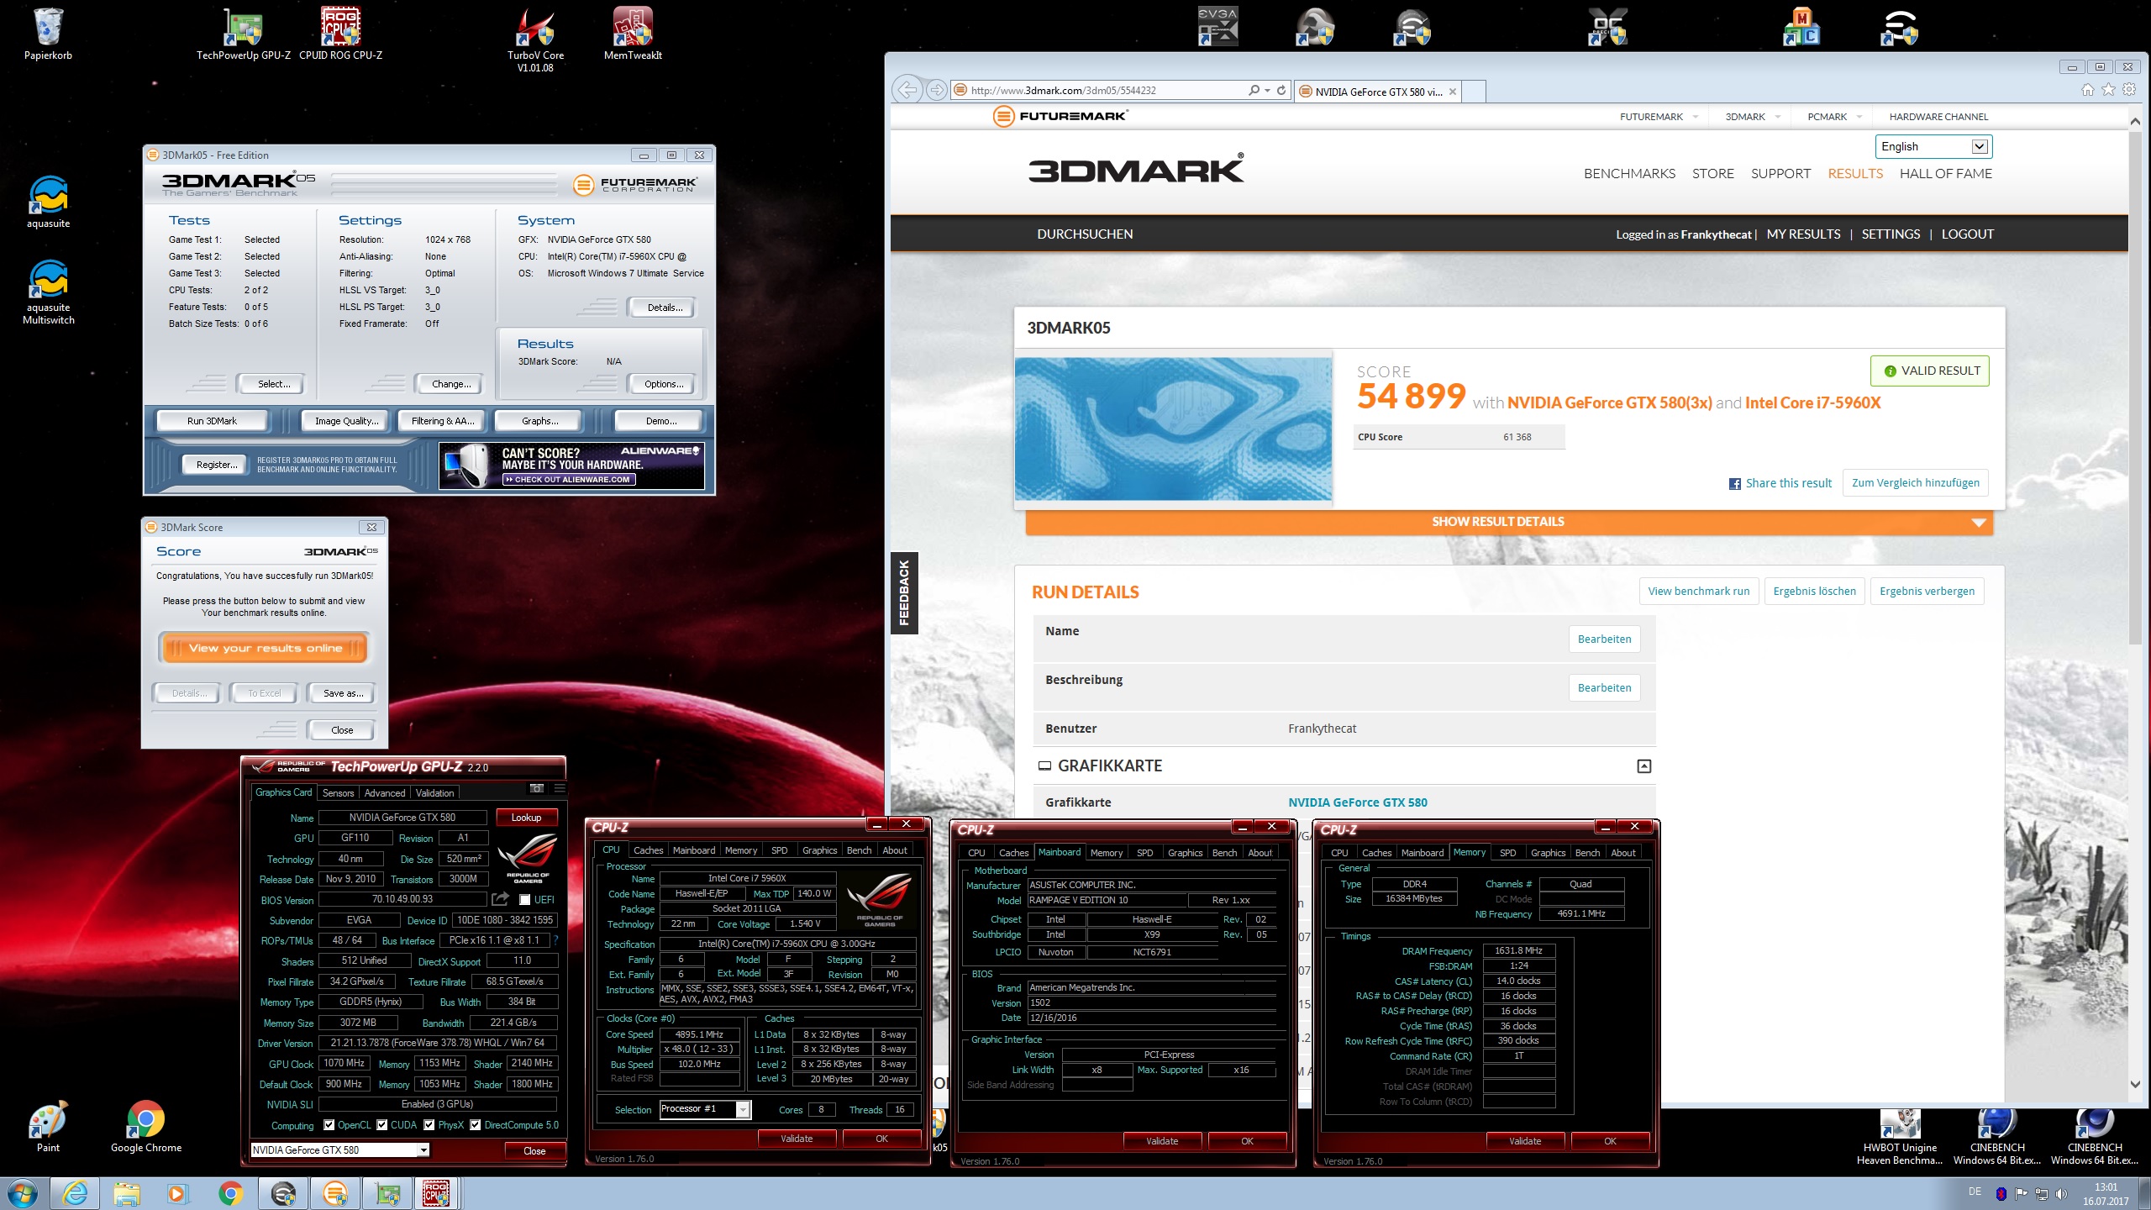Open Windows Explorer folder in taskbar
The height and width of the screenshot is (1210, 2151).
[x=127, y=1193]
